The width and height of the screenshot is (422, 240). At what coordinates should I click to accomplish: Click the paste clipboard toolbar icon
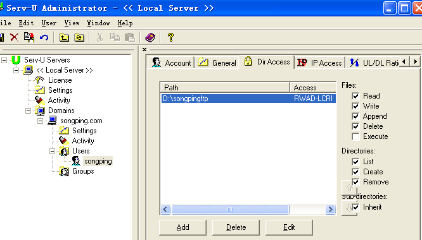(x=130, y=37)
